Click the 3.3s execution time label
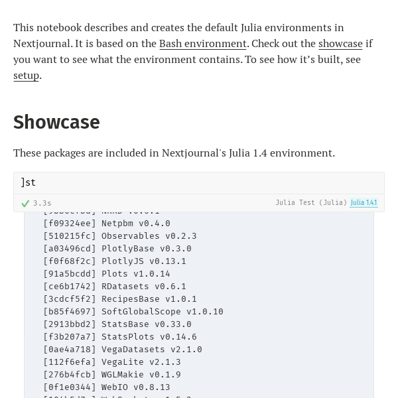 tap(42, 204)
